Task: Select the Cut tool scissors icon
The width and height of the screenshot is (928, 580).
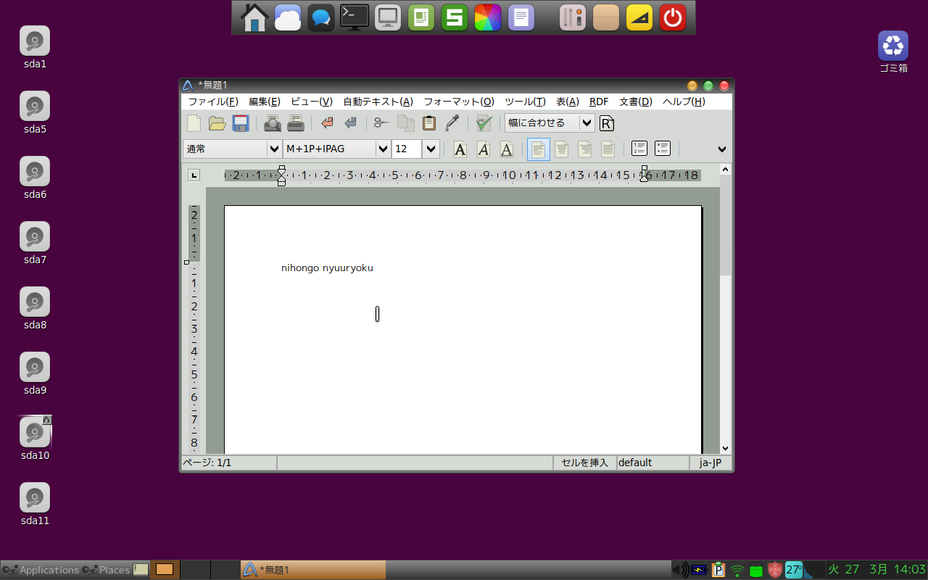Action: pos(381,123)
